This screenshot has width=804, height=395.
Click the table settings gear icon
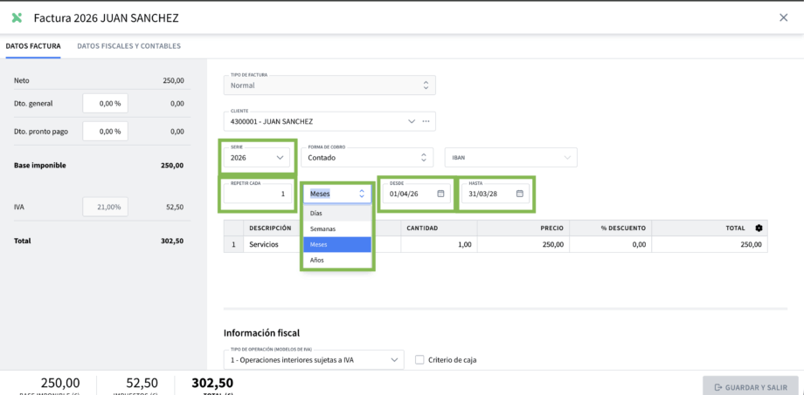(759, 228)
